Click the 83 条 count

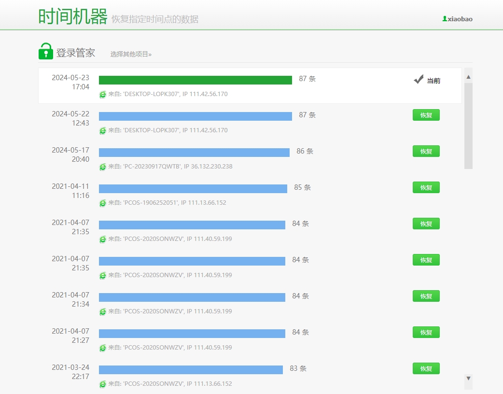coord(298,368)
